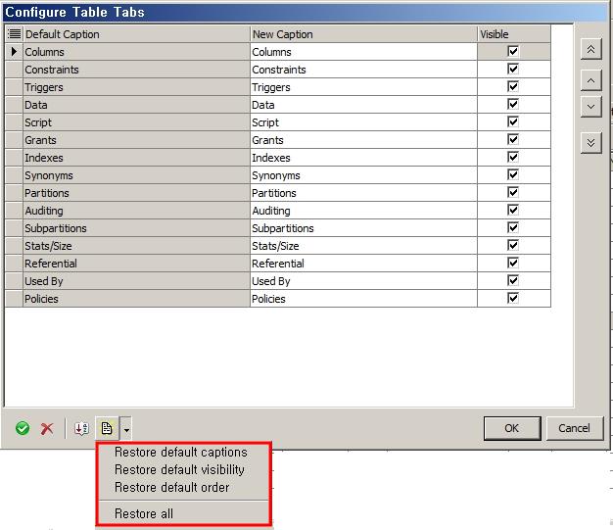Viewport: 613px width, 530px height.
Task: Move selected tab to bottom
Action: click(x=590, y=143)
